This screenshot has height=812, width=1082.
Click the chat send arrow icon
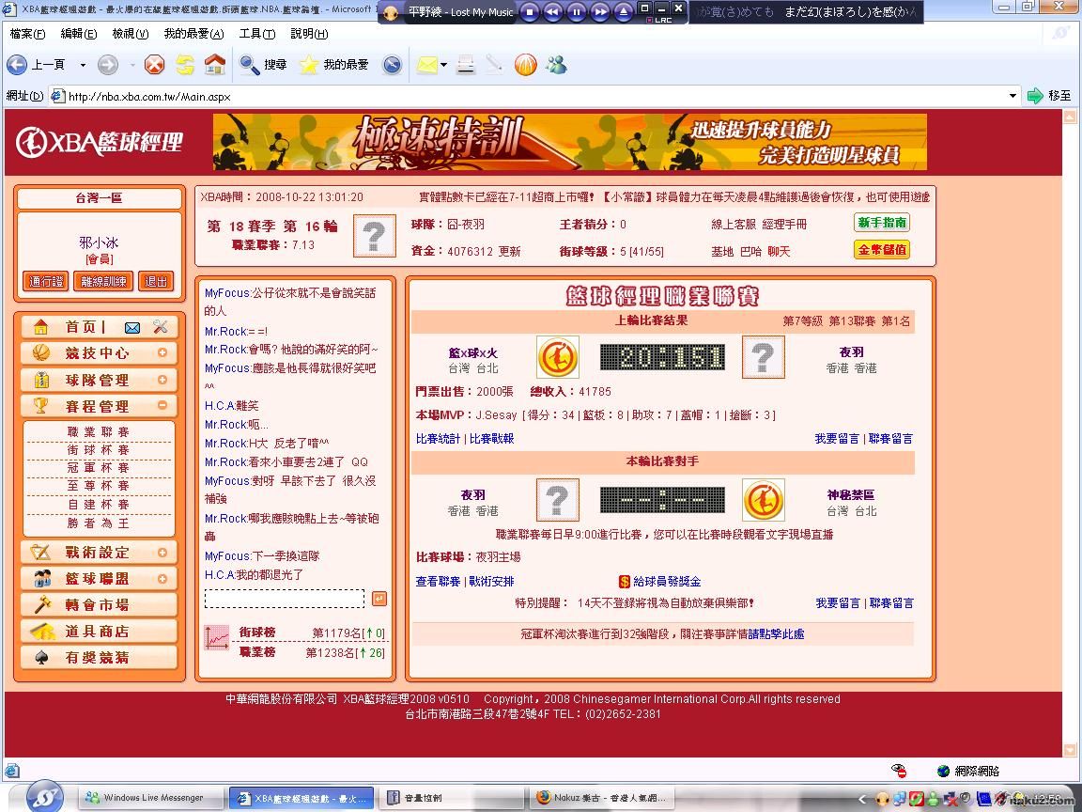(379, 599)
